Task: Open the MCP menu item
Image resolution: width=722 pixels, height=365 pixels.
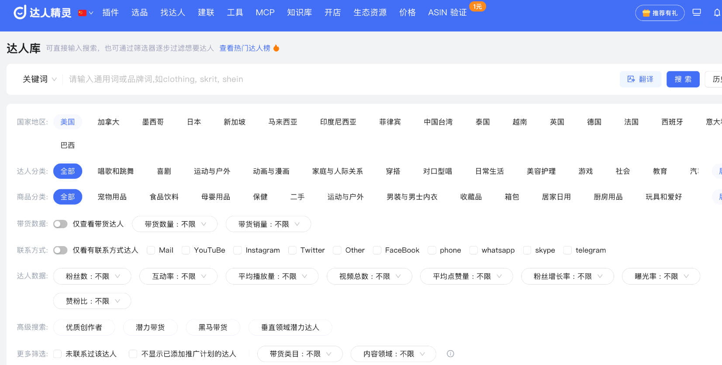Action: 265,13
